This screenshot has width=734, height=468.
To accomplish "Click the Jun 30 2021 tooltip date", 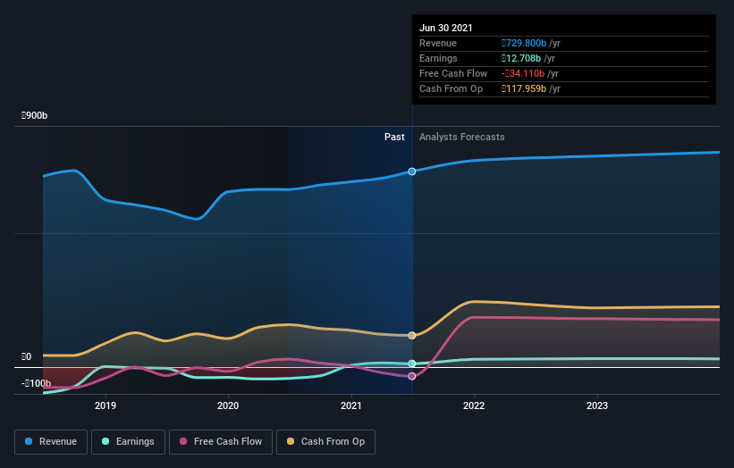I will (x=445, y=28).
